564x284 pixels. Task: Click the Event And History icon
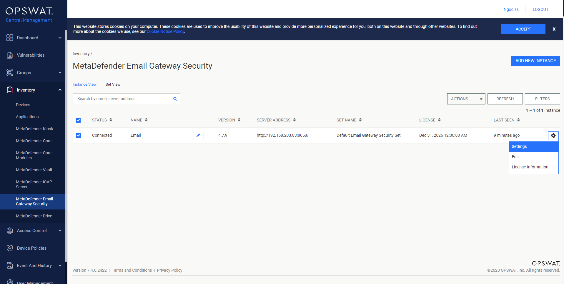point(10,266)
